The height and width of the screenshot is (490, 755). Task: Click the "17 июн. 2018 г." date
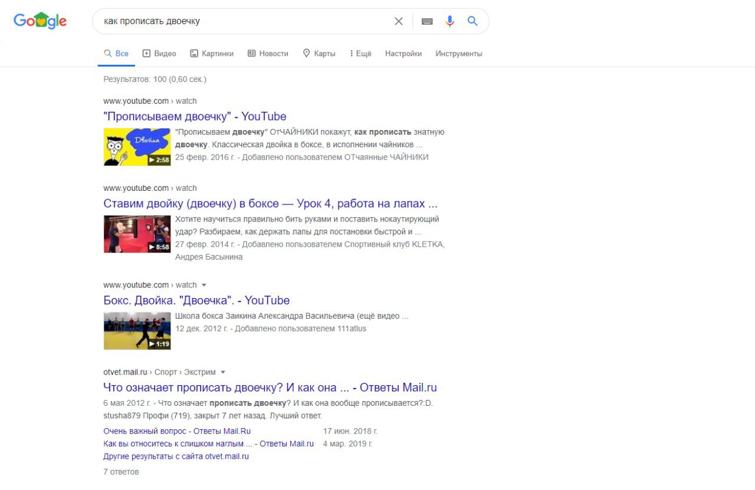350,431
